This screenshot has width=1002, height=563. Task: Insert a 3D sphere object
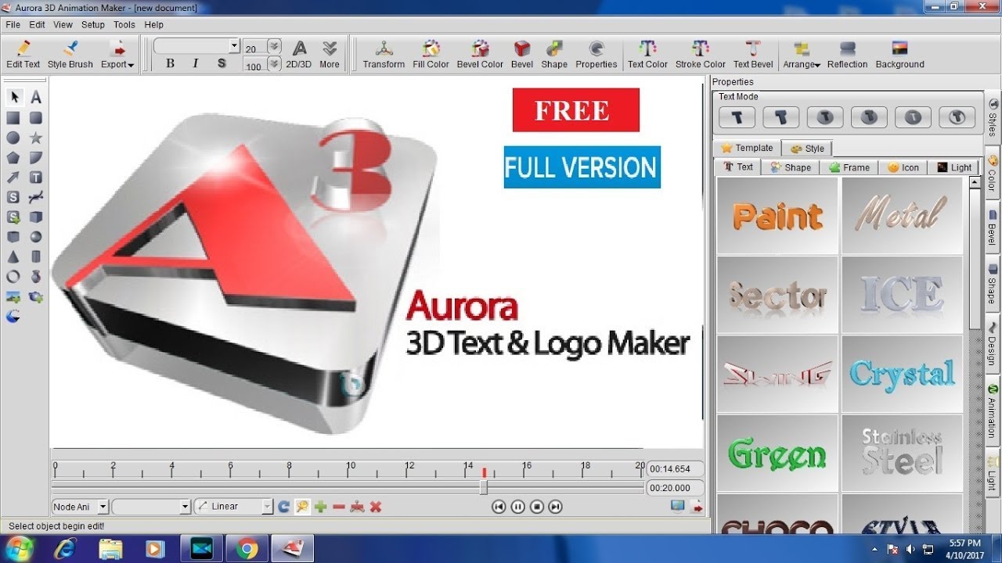(x=36, y=237)
